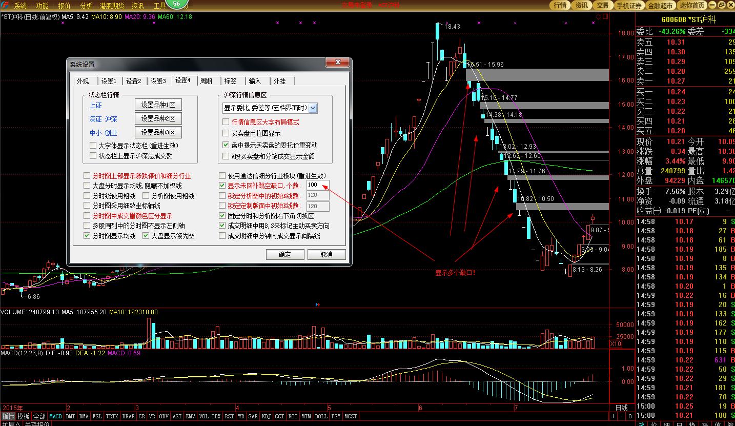The image size is (735, 426).
Task: Open the 功能 menu
Action: (x=43, y=6)
